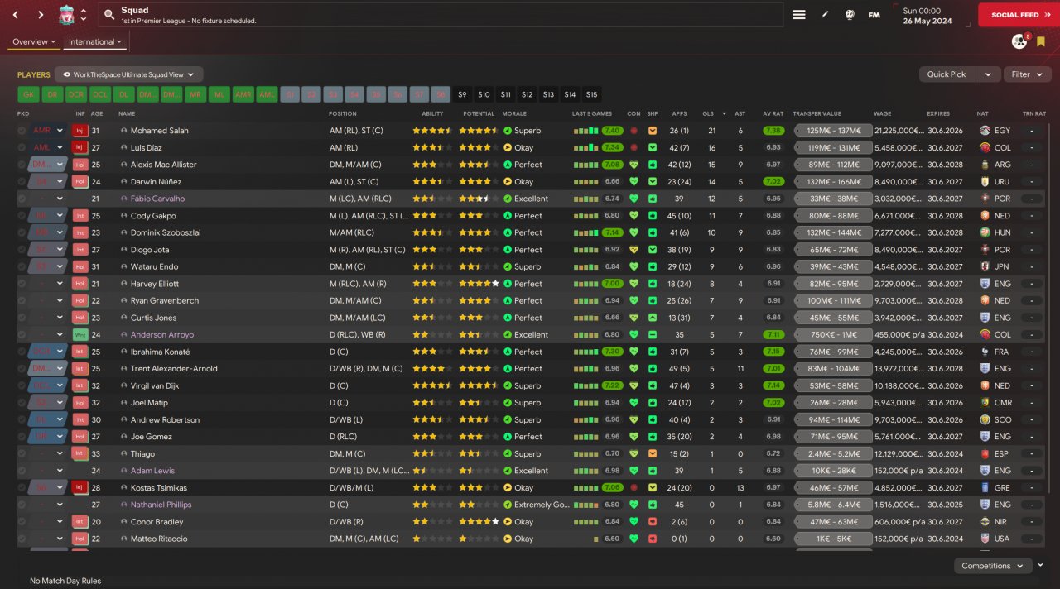Open the WorkTheSpace Ultimate Squad View dropdown
Screen dimensions: 1060x589
(128, 74)
